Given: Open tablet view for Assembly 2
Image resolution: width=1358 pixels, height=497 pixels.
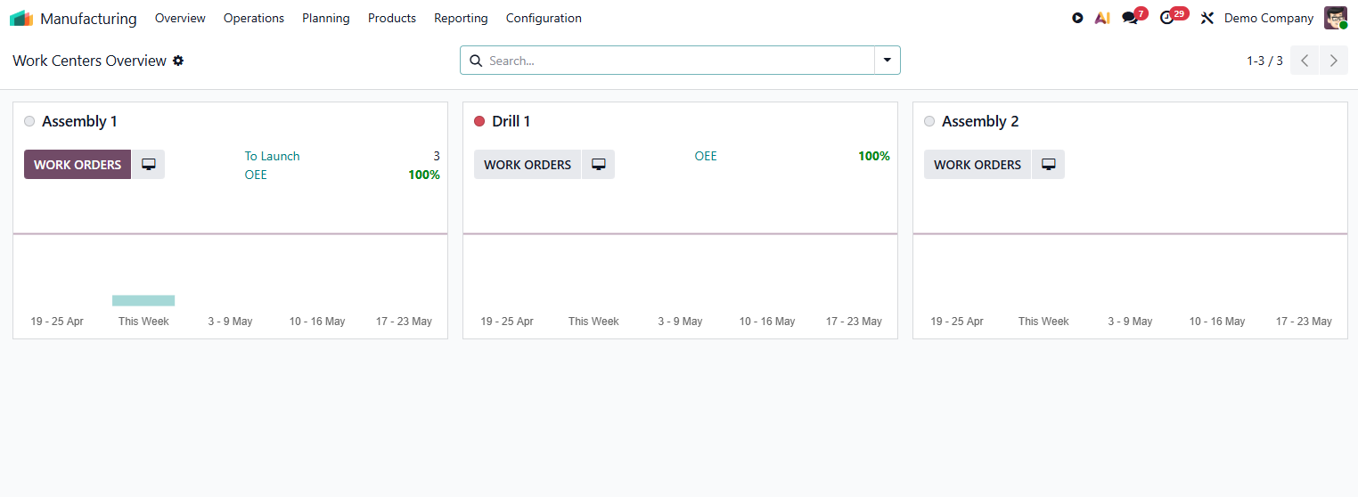Looking at the screenshot, I should (1049, 165).
